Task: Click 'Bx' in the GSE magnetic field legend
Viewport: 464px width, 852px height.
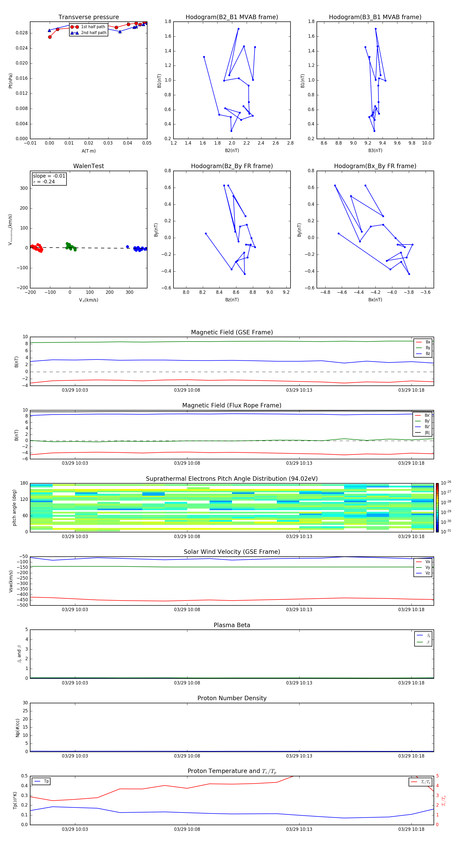Action: pos(428,342)
